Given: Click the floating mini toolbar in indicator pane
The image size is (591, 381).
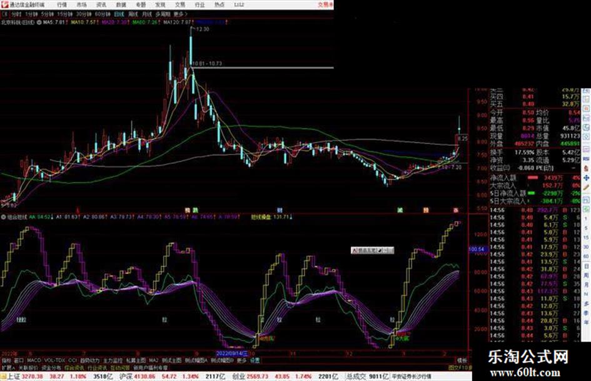Looking at the screenshot, I should 372,250.
